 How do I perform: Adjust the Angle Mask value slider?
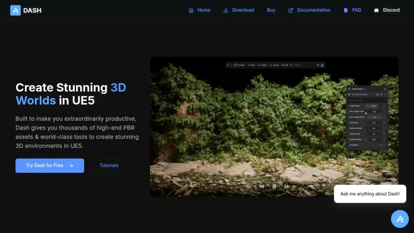[x=374, y=106]
